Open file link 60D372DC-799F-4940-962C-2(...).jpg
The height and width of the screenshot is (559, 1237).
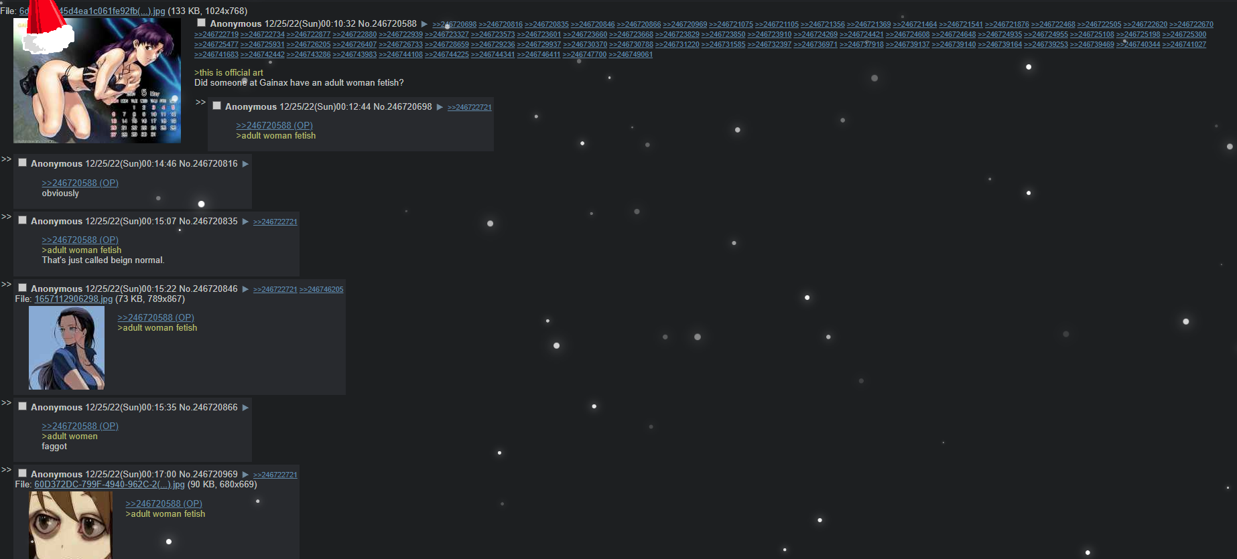(x=109, y=484)
